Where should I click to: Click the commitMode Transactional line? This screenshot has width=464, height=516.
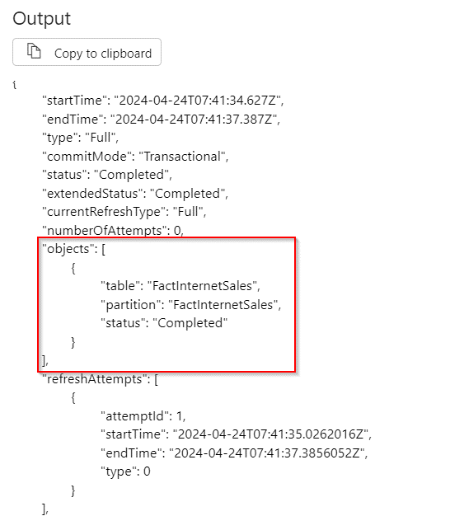(135, 157)
